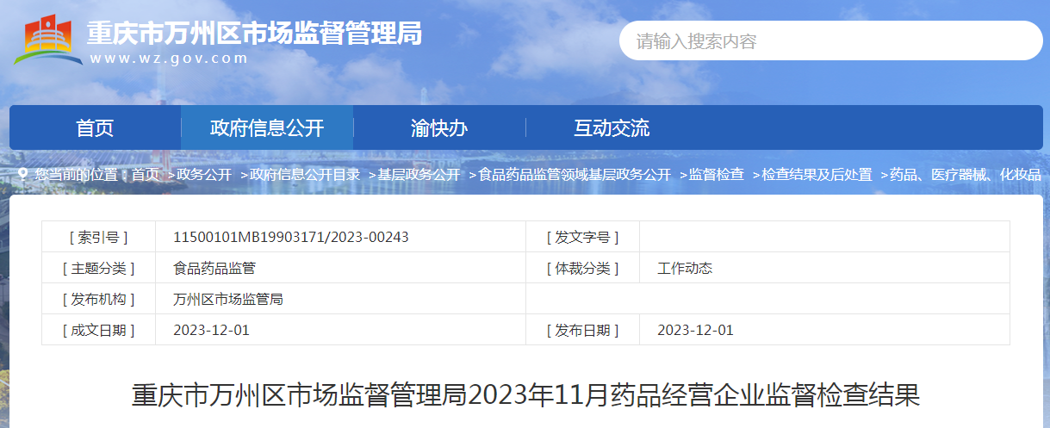Open 政府信息公开目录 breadcrumb link
Image resolution: width=1050 pixels, height=428 pixels.
tap(305, 174)
